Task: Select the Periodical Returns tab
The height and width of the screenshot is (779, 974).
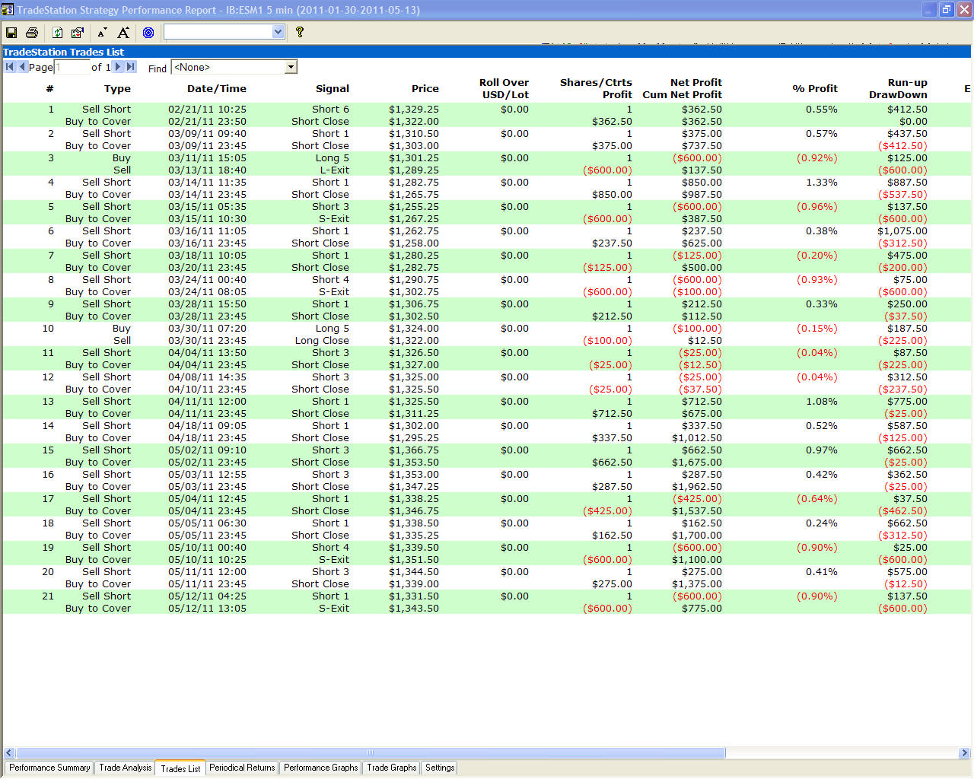Action: (x=242, y=768)
